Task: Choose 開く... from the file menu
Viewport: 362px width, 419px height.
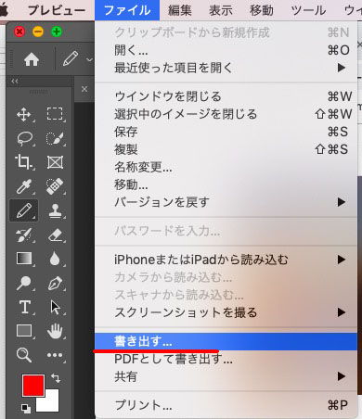Action: [x=226, y=50]
